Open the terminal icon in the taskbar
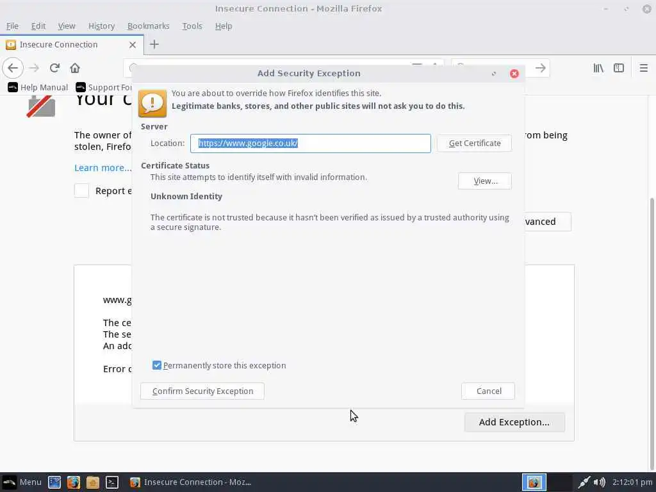The image size is (656, 492). click(112, 482)
